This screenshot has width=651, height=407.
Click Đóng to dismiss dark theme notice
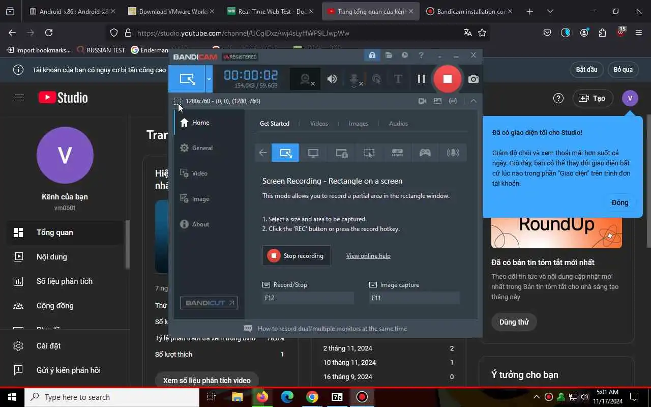(620, 202)
